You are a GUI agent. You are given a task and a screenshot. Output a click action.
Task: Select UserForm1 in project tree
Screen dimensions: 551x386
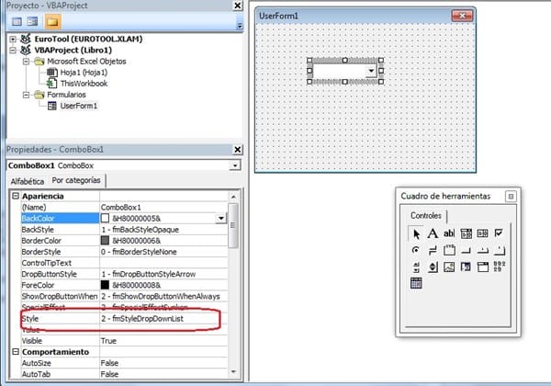78,106
